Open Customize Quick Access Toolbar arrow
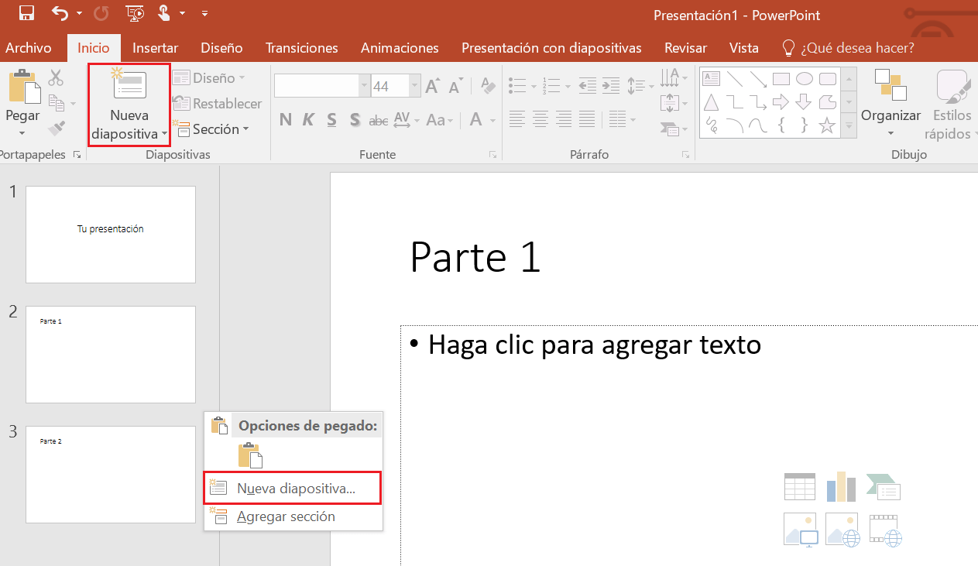The height and width of the screenshot is (566, 978). (x=204, y=13)
